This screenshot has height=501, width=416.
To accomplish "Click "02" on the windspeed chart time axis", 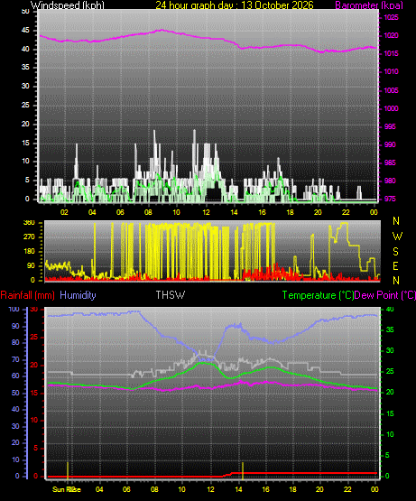I will 64,212.
